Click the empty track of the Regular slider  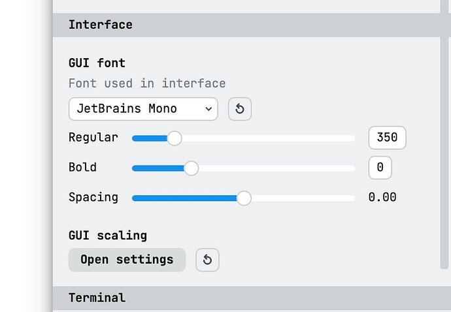268,138
